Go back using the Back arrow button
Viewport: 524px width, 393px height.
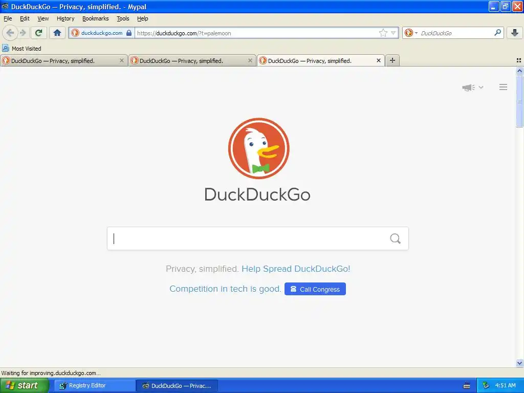click(x=10, y=33)
